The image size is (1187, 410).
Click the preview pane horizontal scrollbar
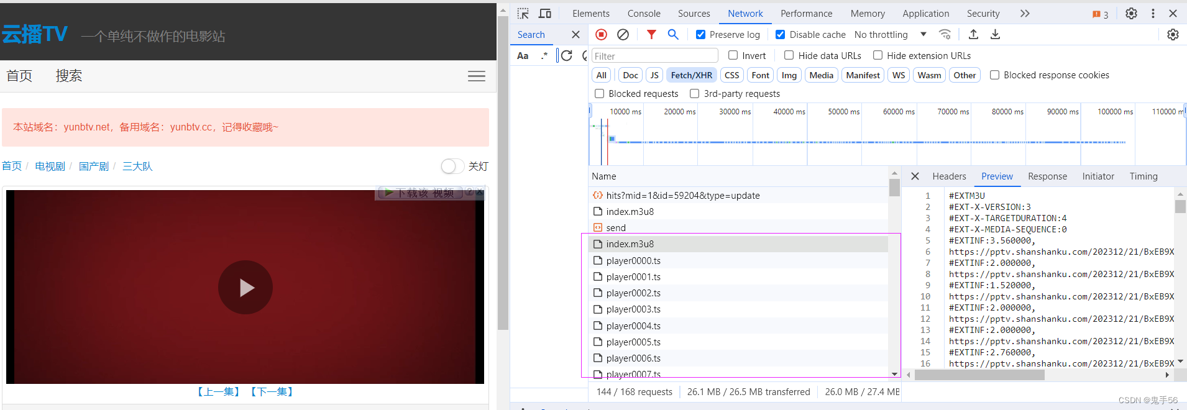(x=979, y=375)
